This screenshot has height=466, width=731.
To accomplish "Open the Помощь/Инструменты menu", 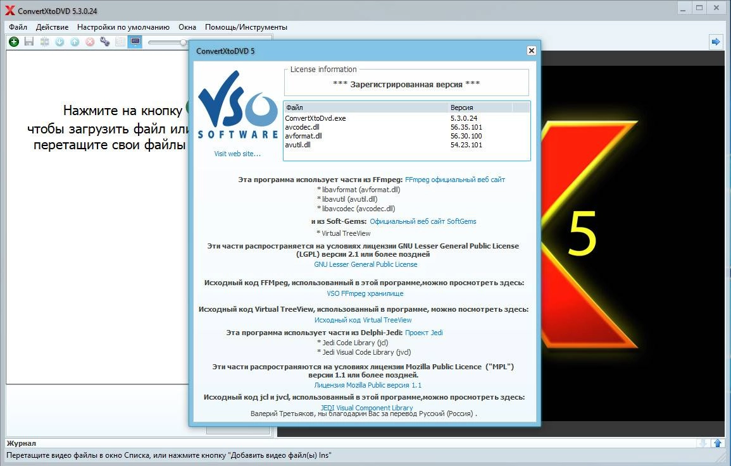I will pyautogui.click(x=246, y=27).
